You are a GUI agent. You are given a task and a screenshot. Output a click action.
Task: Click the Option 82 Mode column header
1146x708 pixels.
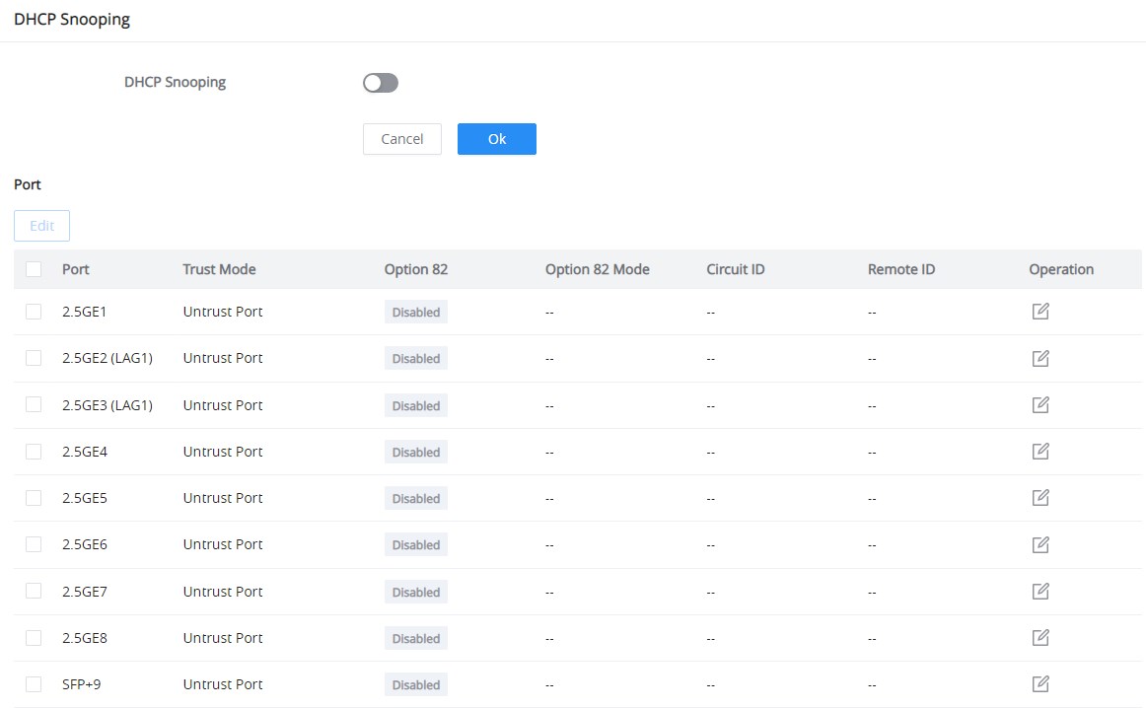coord(597,269)
